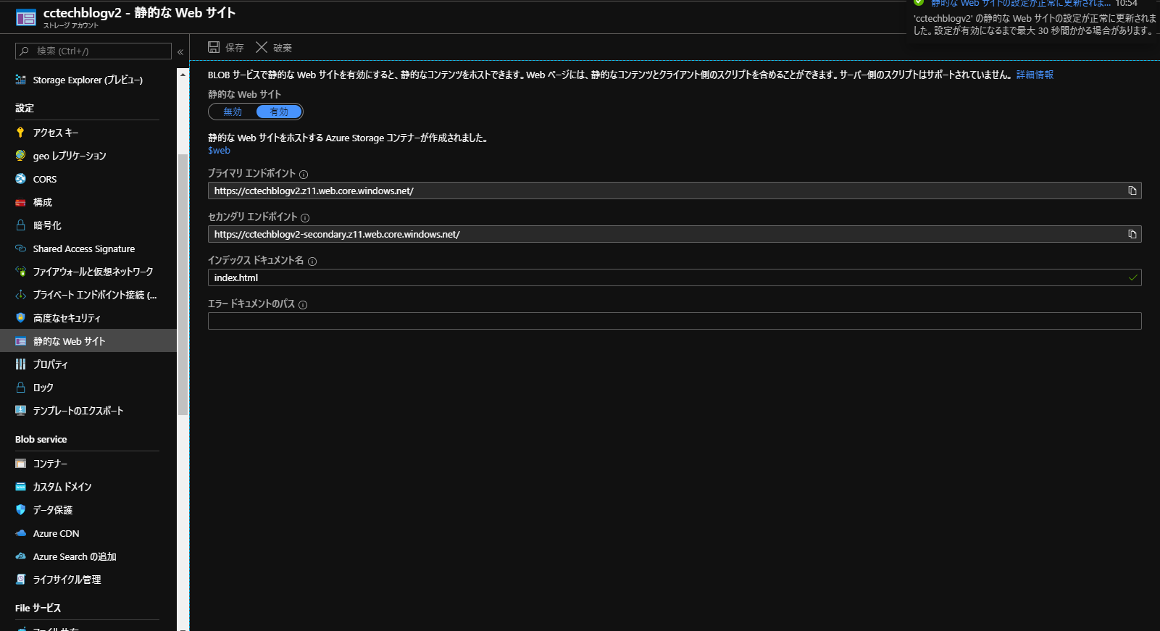
Task: Copy the primary endpoint URL
Action: 1132,191
